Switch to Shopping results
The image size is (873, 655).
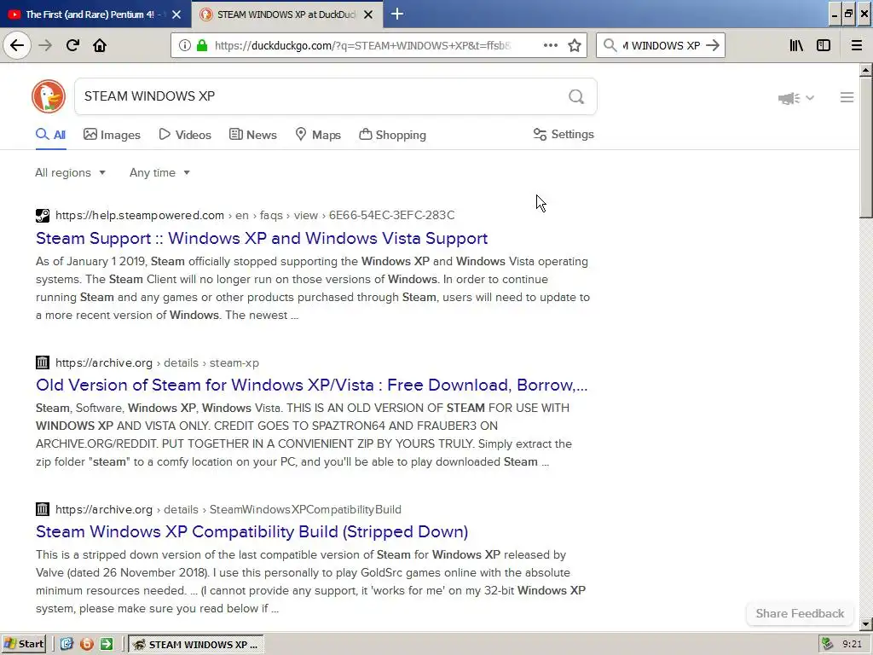392,135
